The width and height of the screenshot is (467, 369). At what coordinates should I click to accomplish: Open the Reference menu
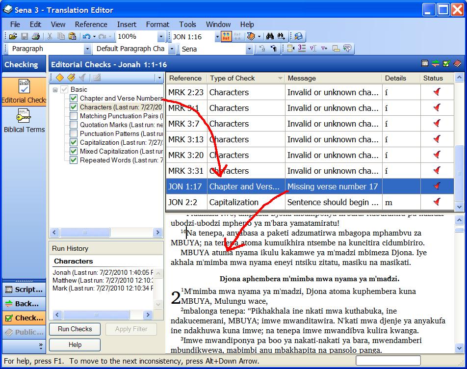point(91,25)
